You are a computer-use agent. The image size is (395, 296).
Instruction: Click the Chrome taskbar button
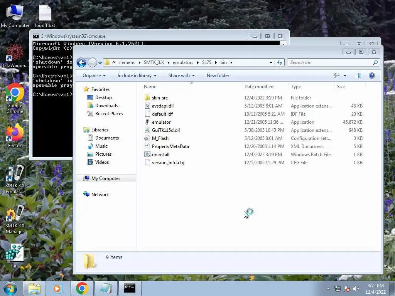[x=82, y=288]
